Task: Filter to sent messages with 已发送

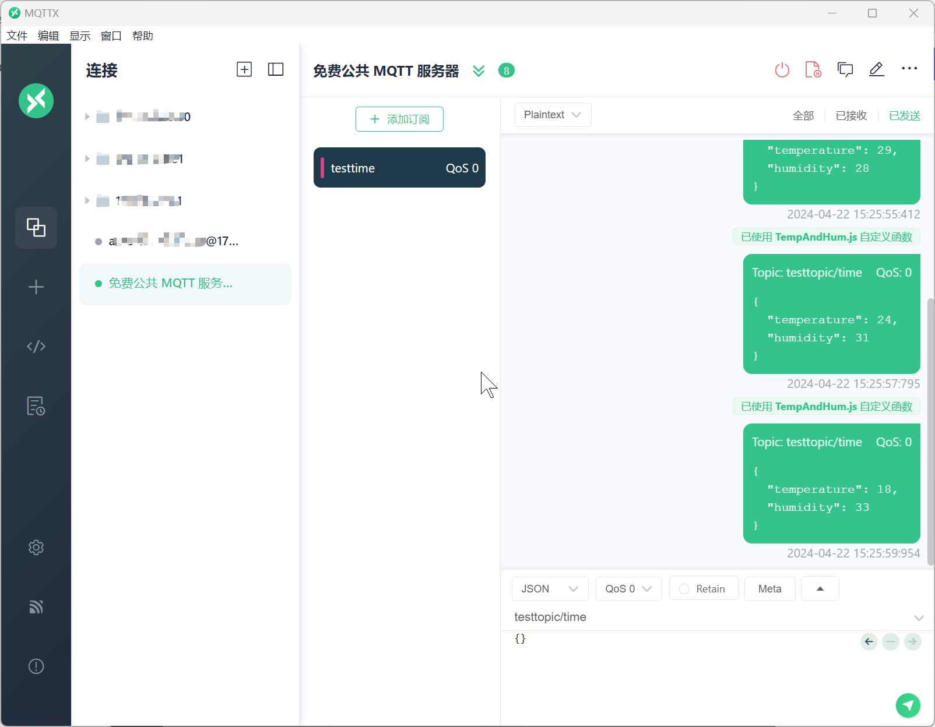Action: pyautogui.click(x=905, y=115)
